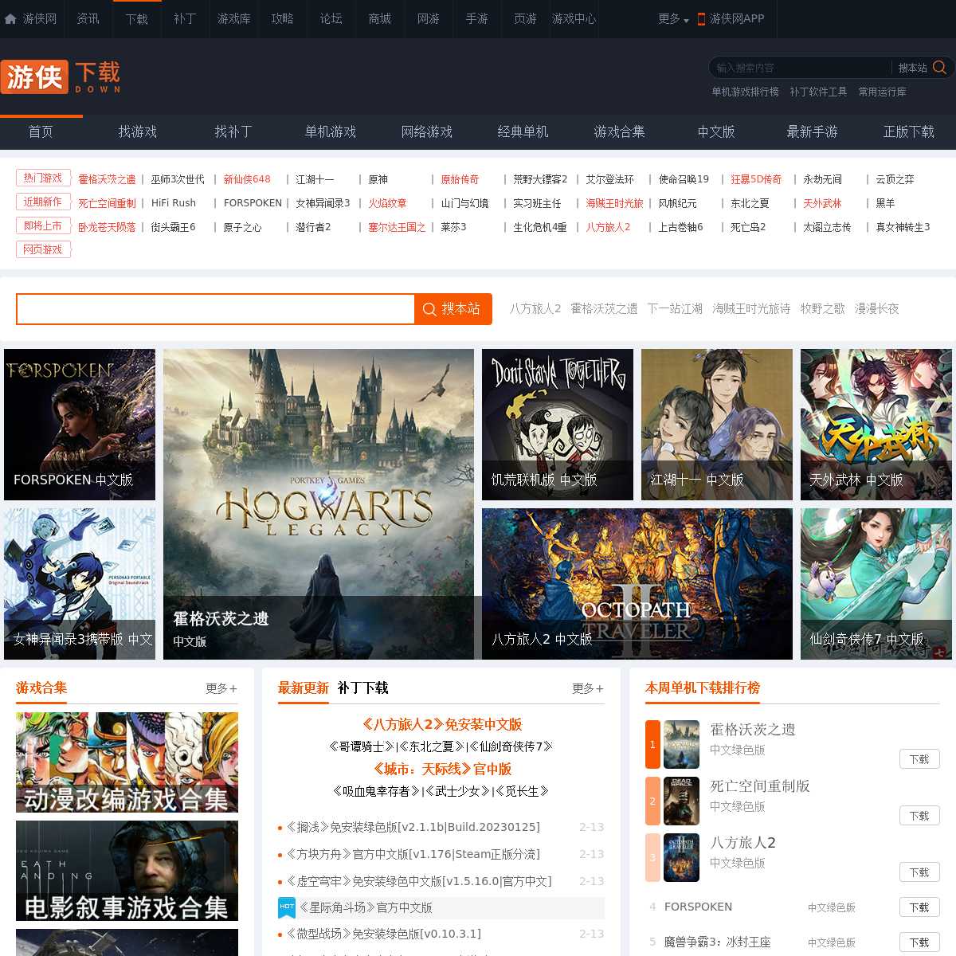956x956 pixels.
Task: Select the 网络游戏 main navigation tab
Action: (x=426, y=131)
